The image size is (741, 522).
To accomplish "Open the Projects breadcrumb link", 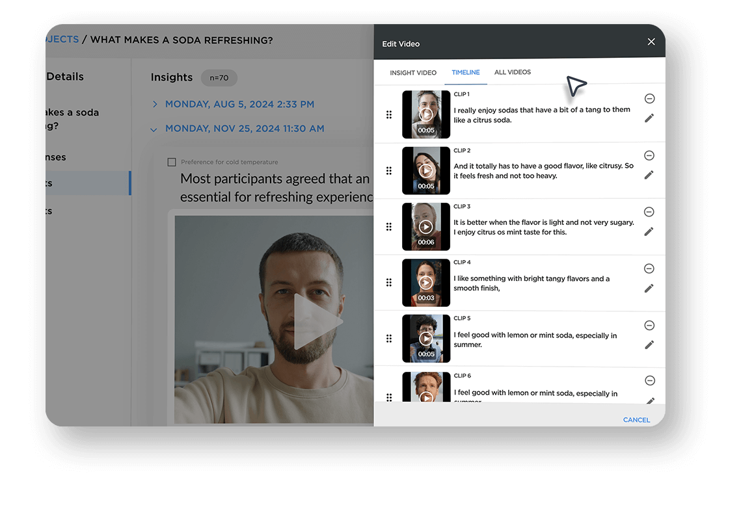I will pos(62,40).
